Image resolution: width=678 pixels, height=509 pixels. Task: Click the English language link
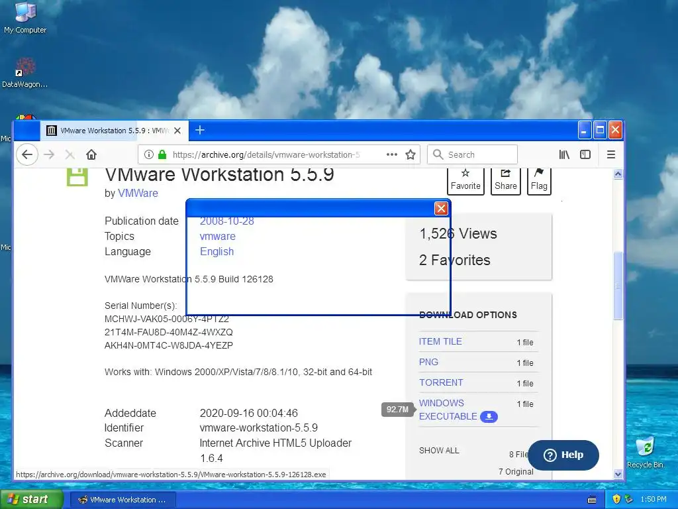pyautogui.click(x=217, y=251)
